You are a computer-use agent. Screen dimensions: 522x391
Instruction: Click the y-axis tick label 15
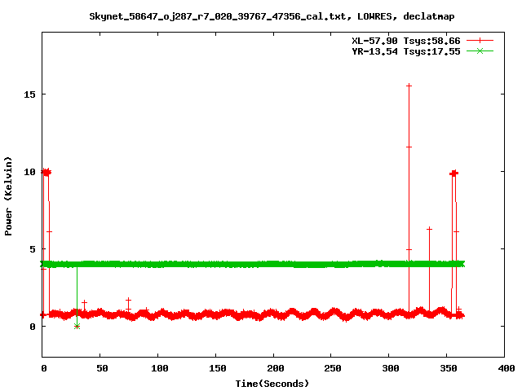coord(29,94)
